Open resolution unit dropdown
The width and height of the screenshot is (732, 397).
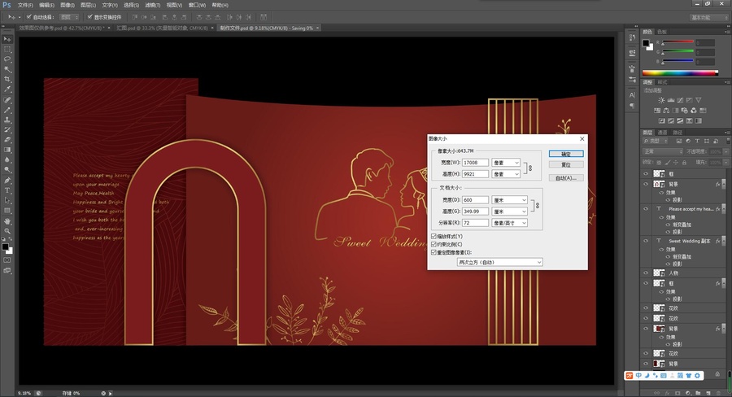pyautogui.click(x=510, y=223)
